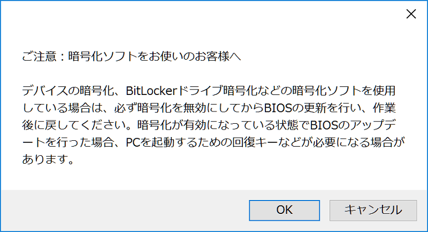
Task: Click the heading ご注意:暗号化ソフトをお使いのお客様へ
Action: (131, 57)
